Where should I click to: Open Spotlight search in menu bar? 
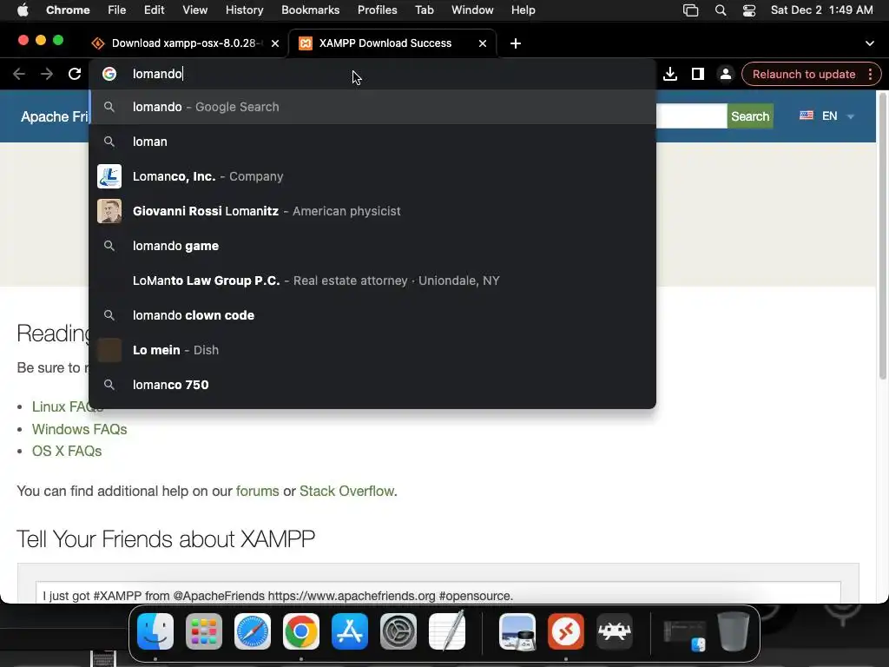(721, 10)
